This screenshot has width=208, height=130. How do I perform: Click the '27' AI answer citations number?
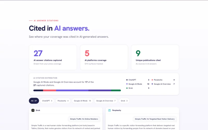tap(38, 53)
